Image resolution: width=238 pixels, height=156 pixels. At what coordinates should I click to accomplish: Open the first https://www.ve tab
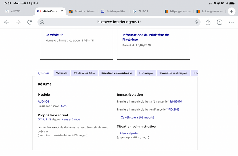coord(178,11)
